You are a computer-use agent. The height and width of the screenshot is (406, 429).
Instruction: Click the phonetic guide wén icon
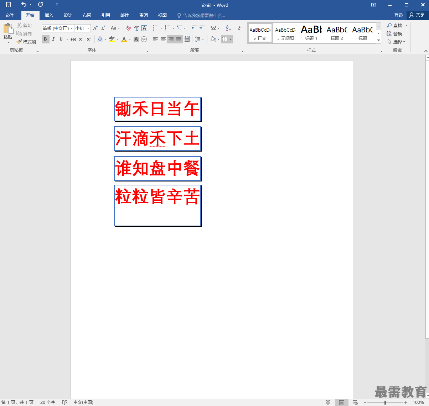click(136, 28)
